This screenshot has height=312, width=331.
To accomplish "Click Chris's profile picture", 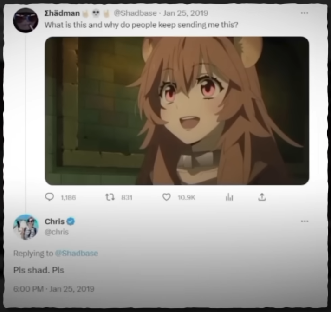I will click(26, 227).
